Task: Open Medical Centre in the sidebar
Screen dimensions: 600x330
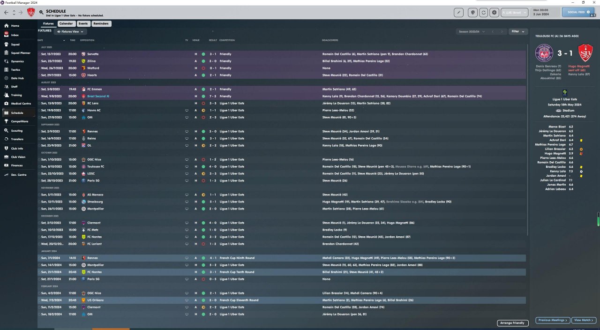Action: [19, 104]
